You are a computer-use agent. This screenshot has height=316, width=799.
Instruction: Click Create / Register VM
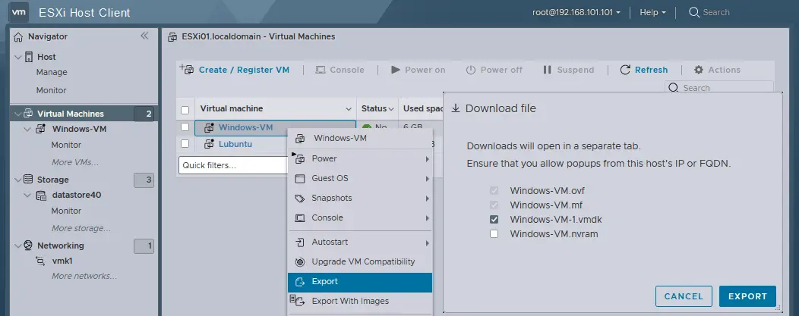235,70
